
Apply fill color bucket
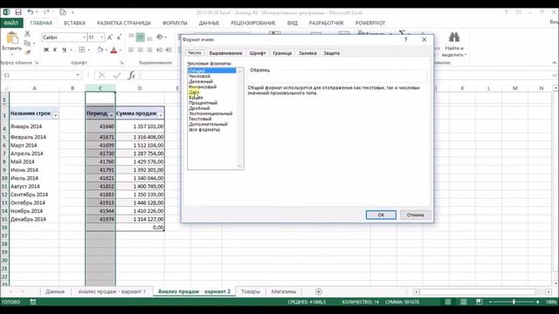click(100, 50)
